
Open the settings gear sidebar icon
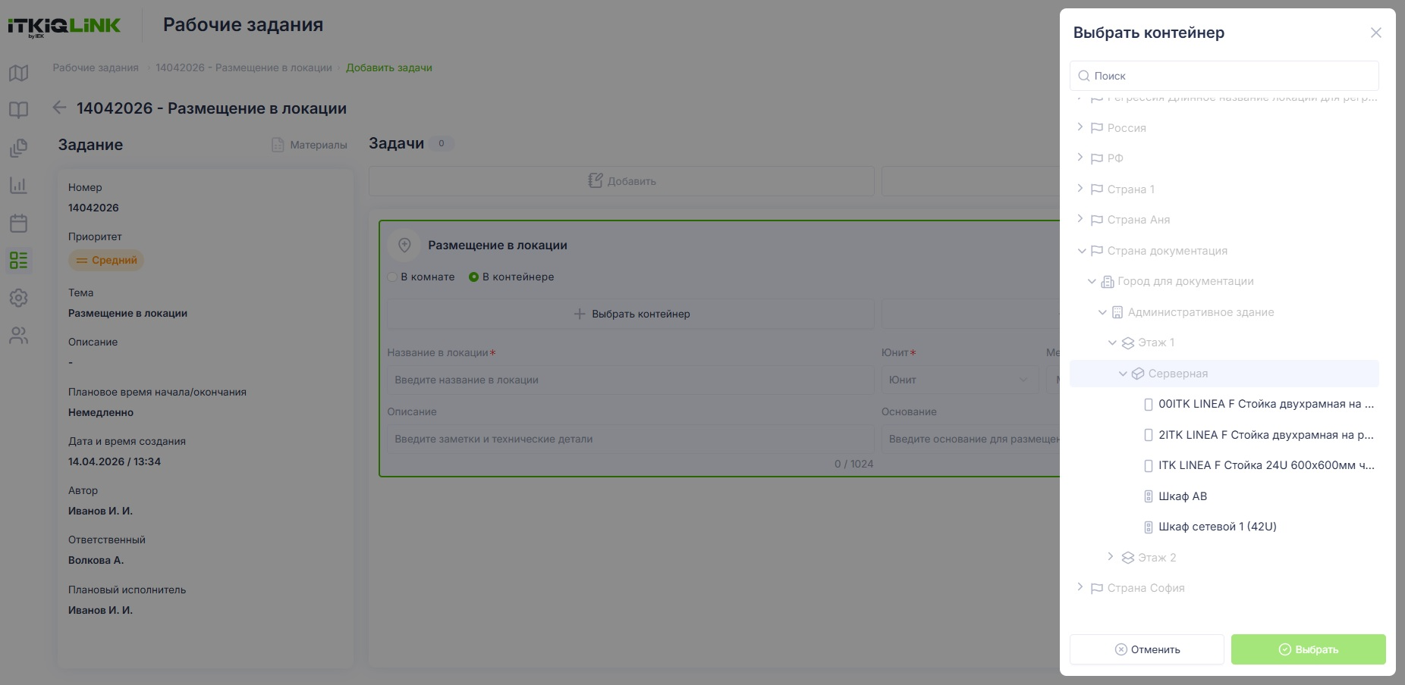tap(19, 298)
